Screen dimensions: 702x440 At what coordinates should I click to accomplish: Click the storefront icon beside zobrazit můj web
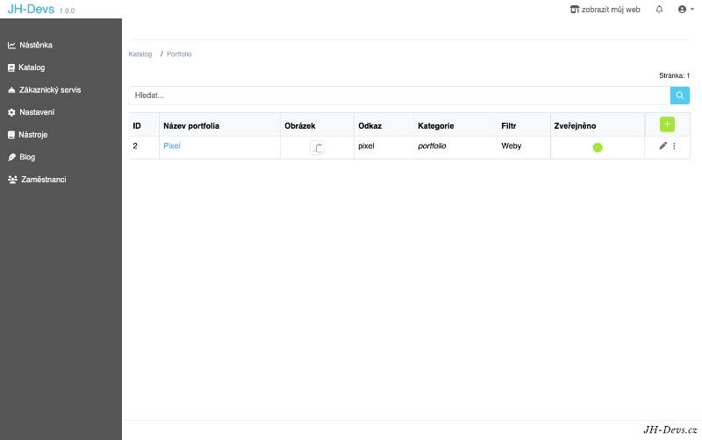click(575, 10)
